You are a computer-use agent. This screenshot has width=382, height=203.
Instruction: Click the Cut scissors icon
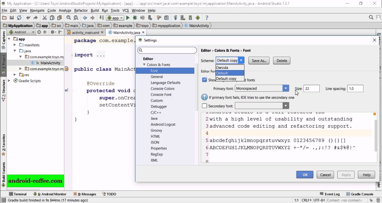point(45,18)
